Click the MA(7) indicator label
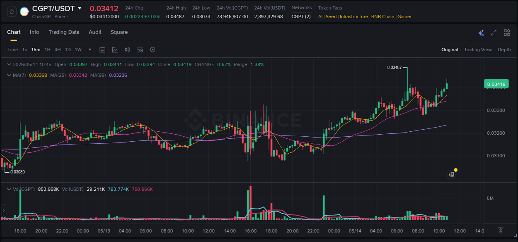518x242 pixels. [19, 75]
